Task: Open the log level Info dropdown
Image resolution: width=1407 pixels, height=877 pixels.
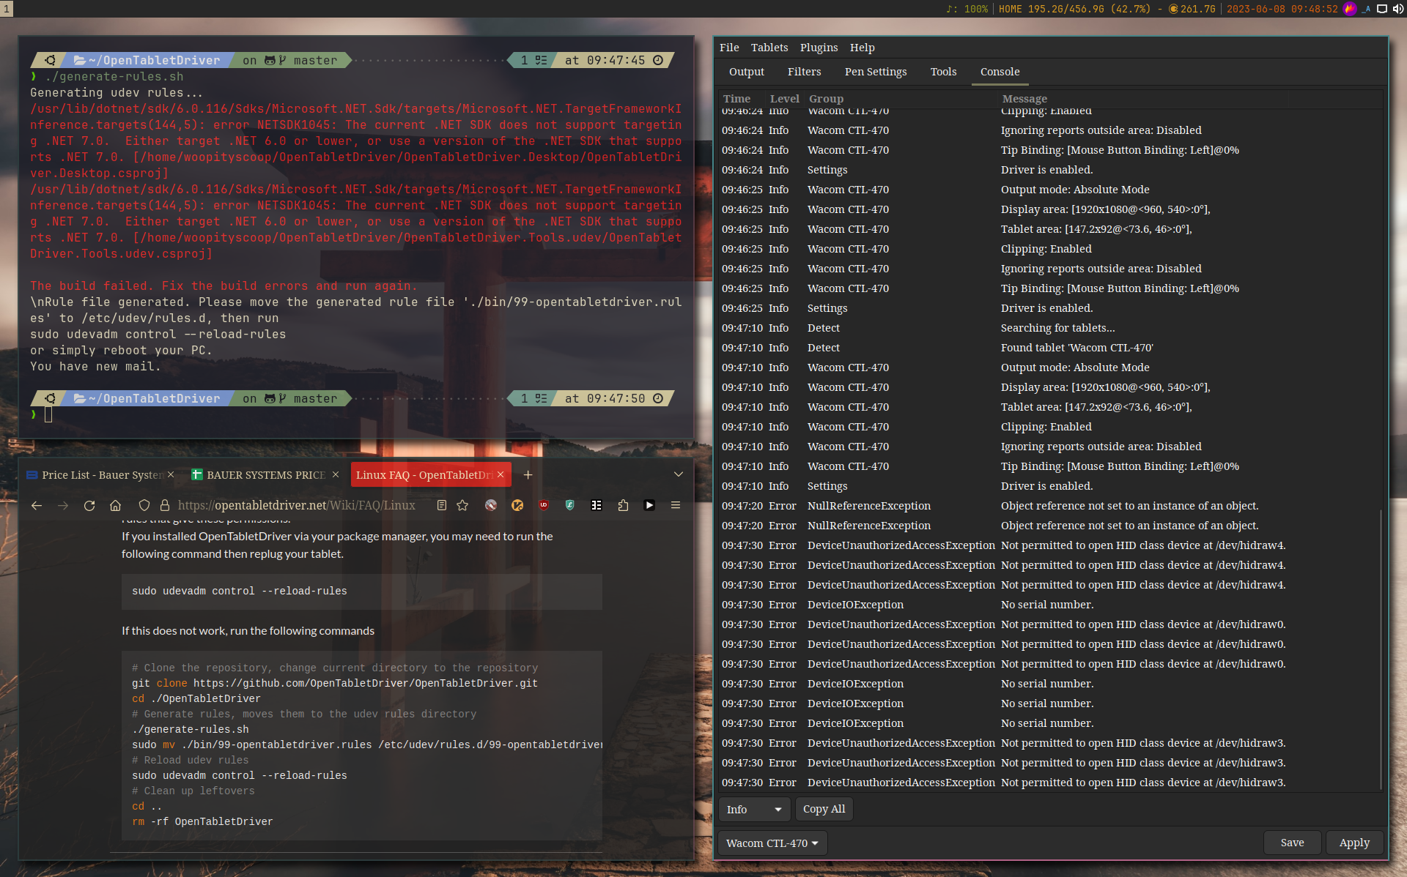Action: click(x=753, y=809)
